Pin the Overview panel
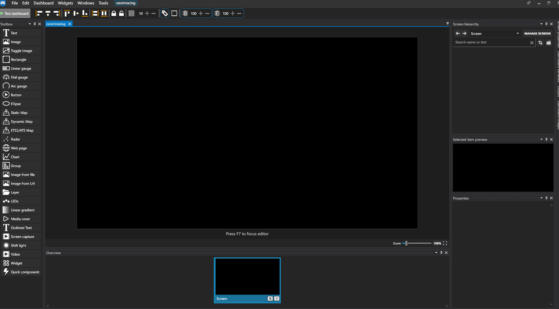 [441, 253]
